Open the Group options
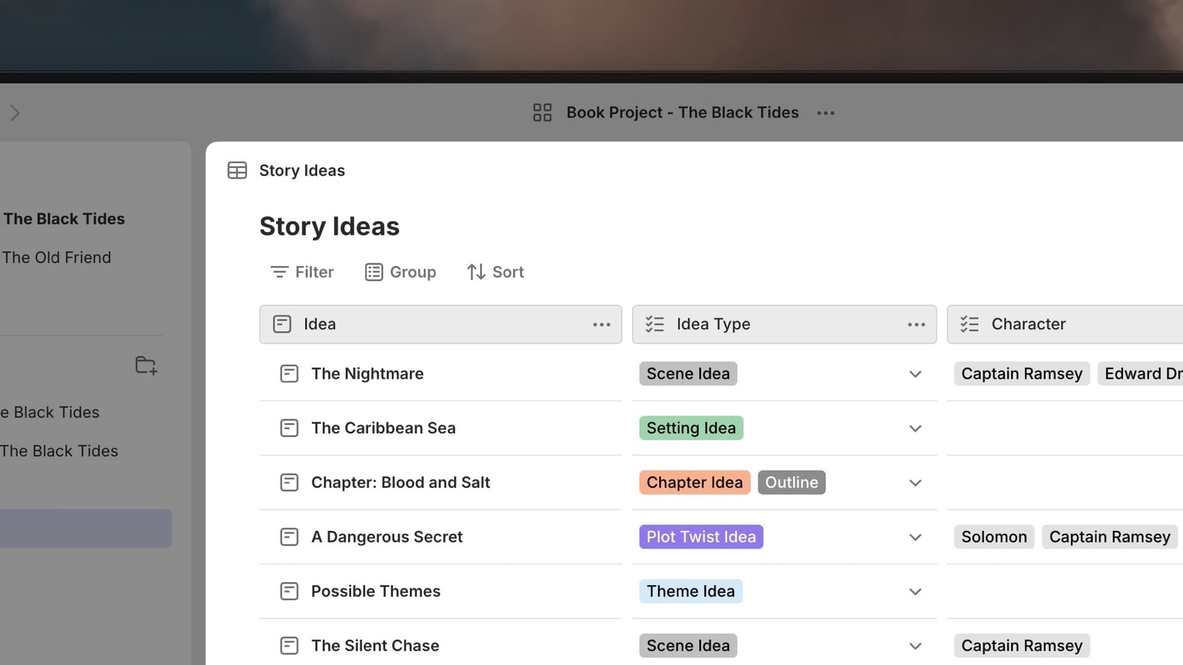Screen dimensions: 1183x665 [400, 272]
